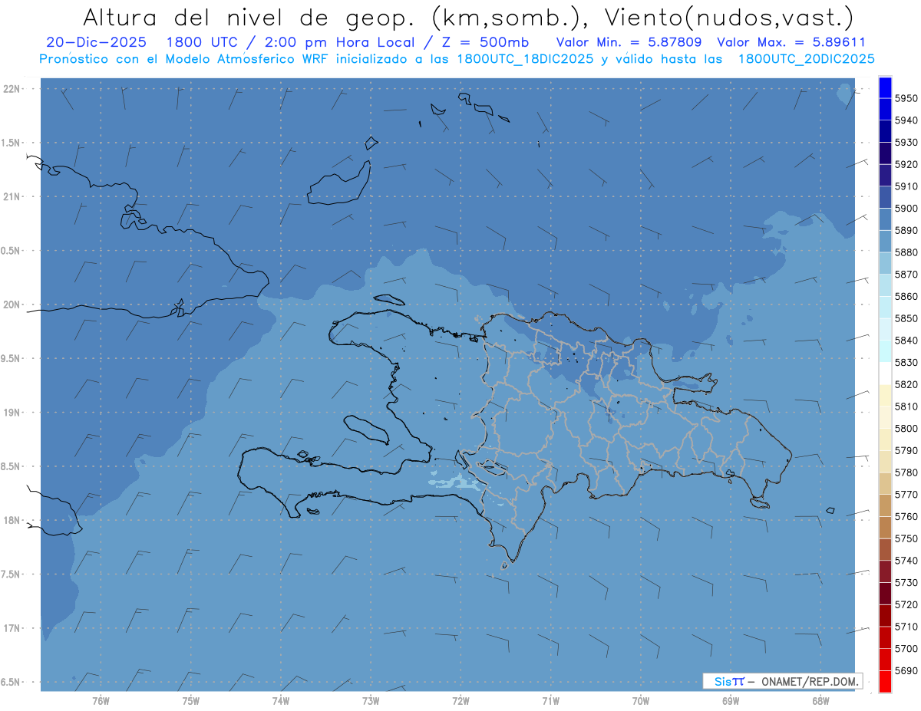The height and width of the screenshot is (711, 921).
Task: Pick the legend swatch between 5880 and 5890
Action: [885, 241]
